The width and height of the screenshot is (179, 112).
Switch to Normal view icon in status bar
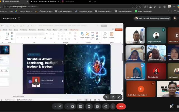(86, 100)
